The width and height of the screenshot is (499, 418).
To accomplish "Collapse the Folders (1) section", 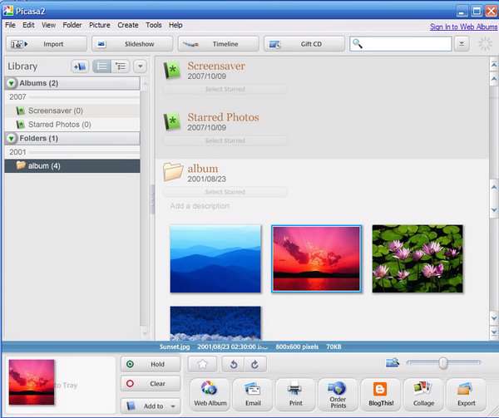I will 11,138.
